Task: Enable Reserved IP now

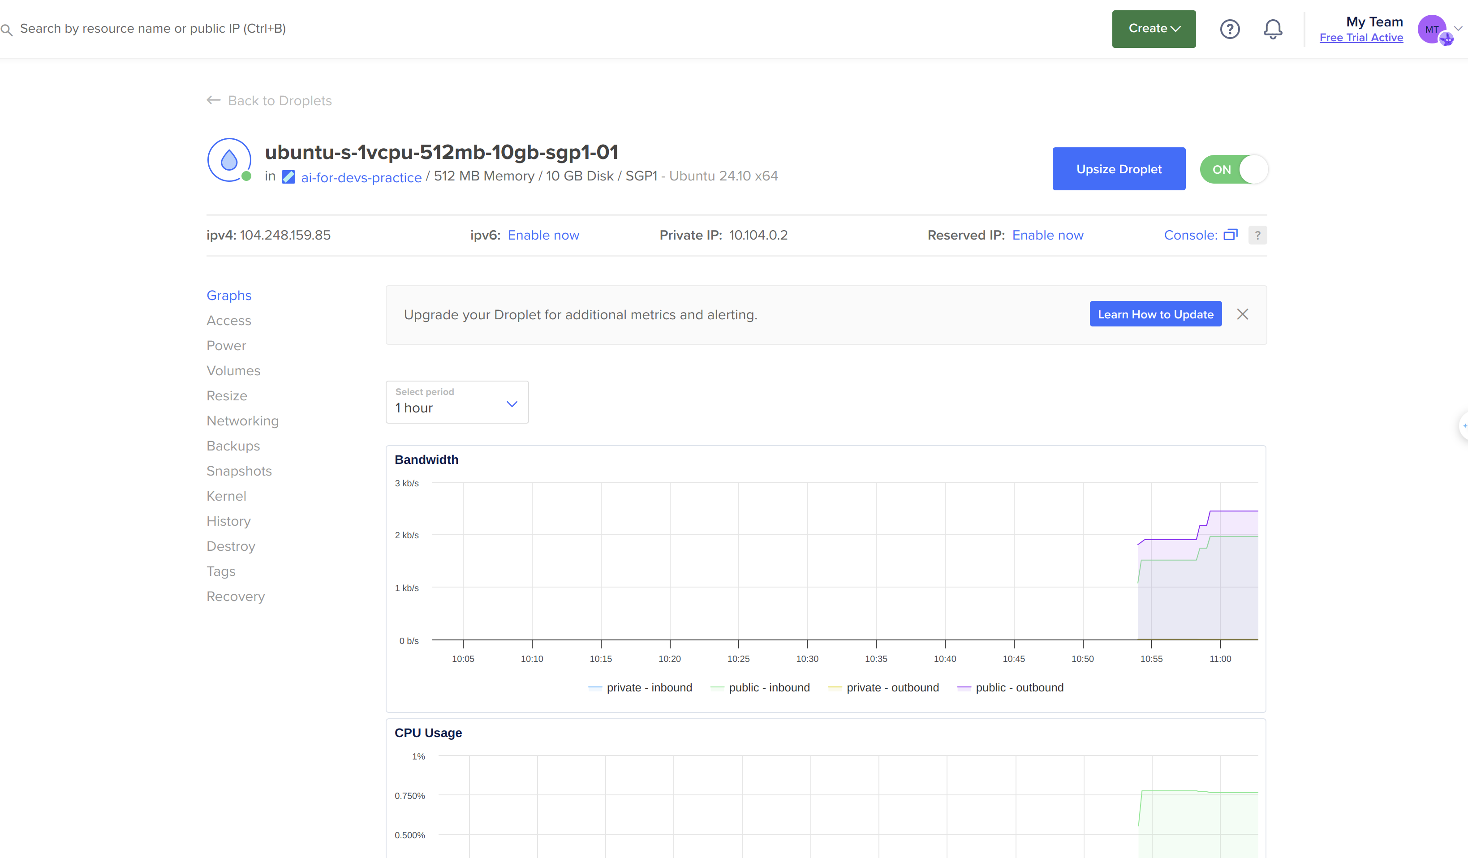Action: tap(1047, 236)
